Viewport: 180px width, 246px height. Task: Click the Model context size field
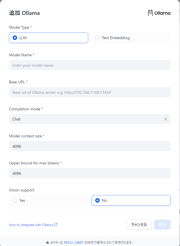[x=90, y=146]
